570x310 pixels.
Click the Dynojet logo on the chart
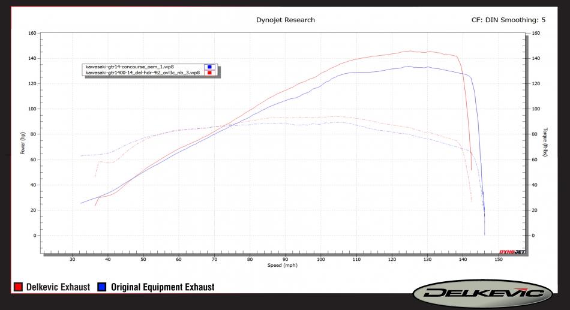pyautogui.click(x=512, y=251)
